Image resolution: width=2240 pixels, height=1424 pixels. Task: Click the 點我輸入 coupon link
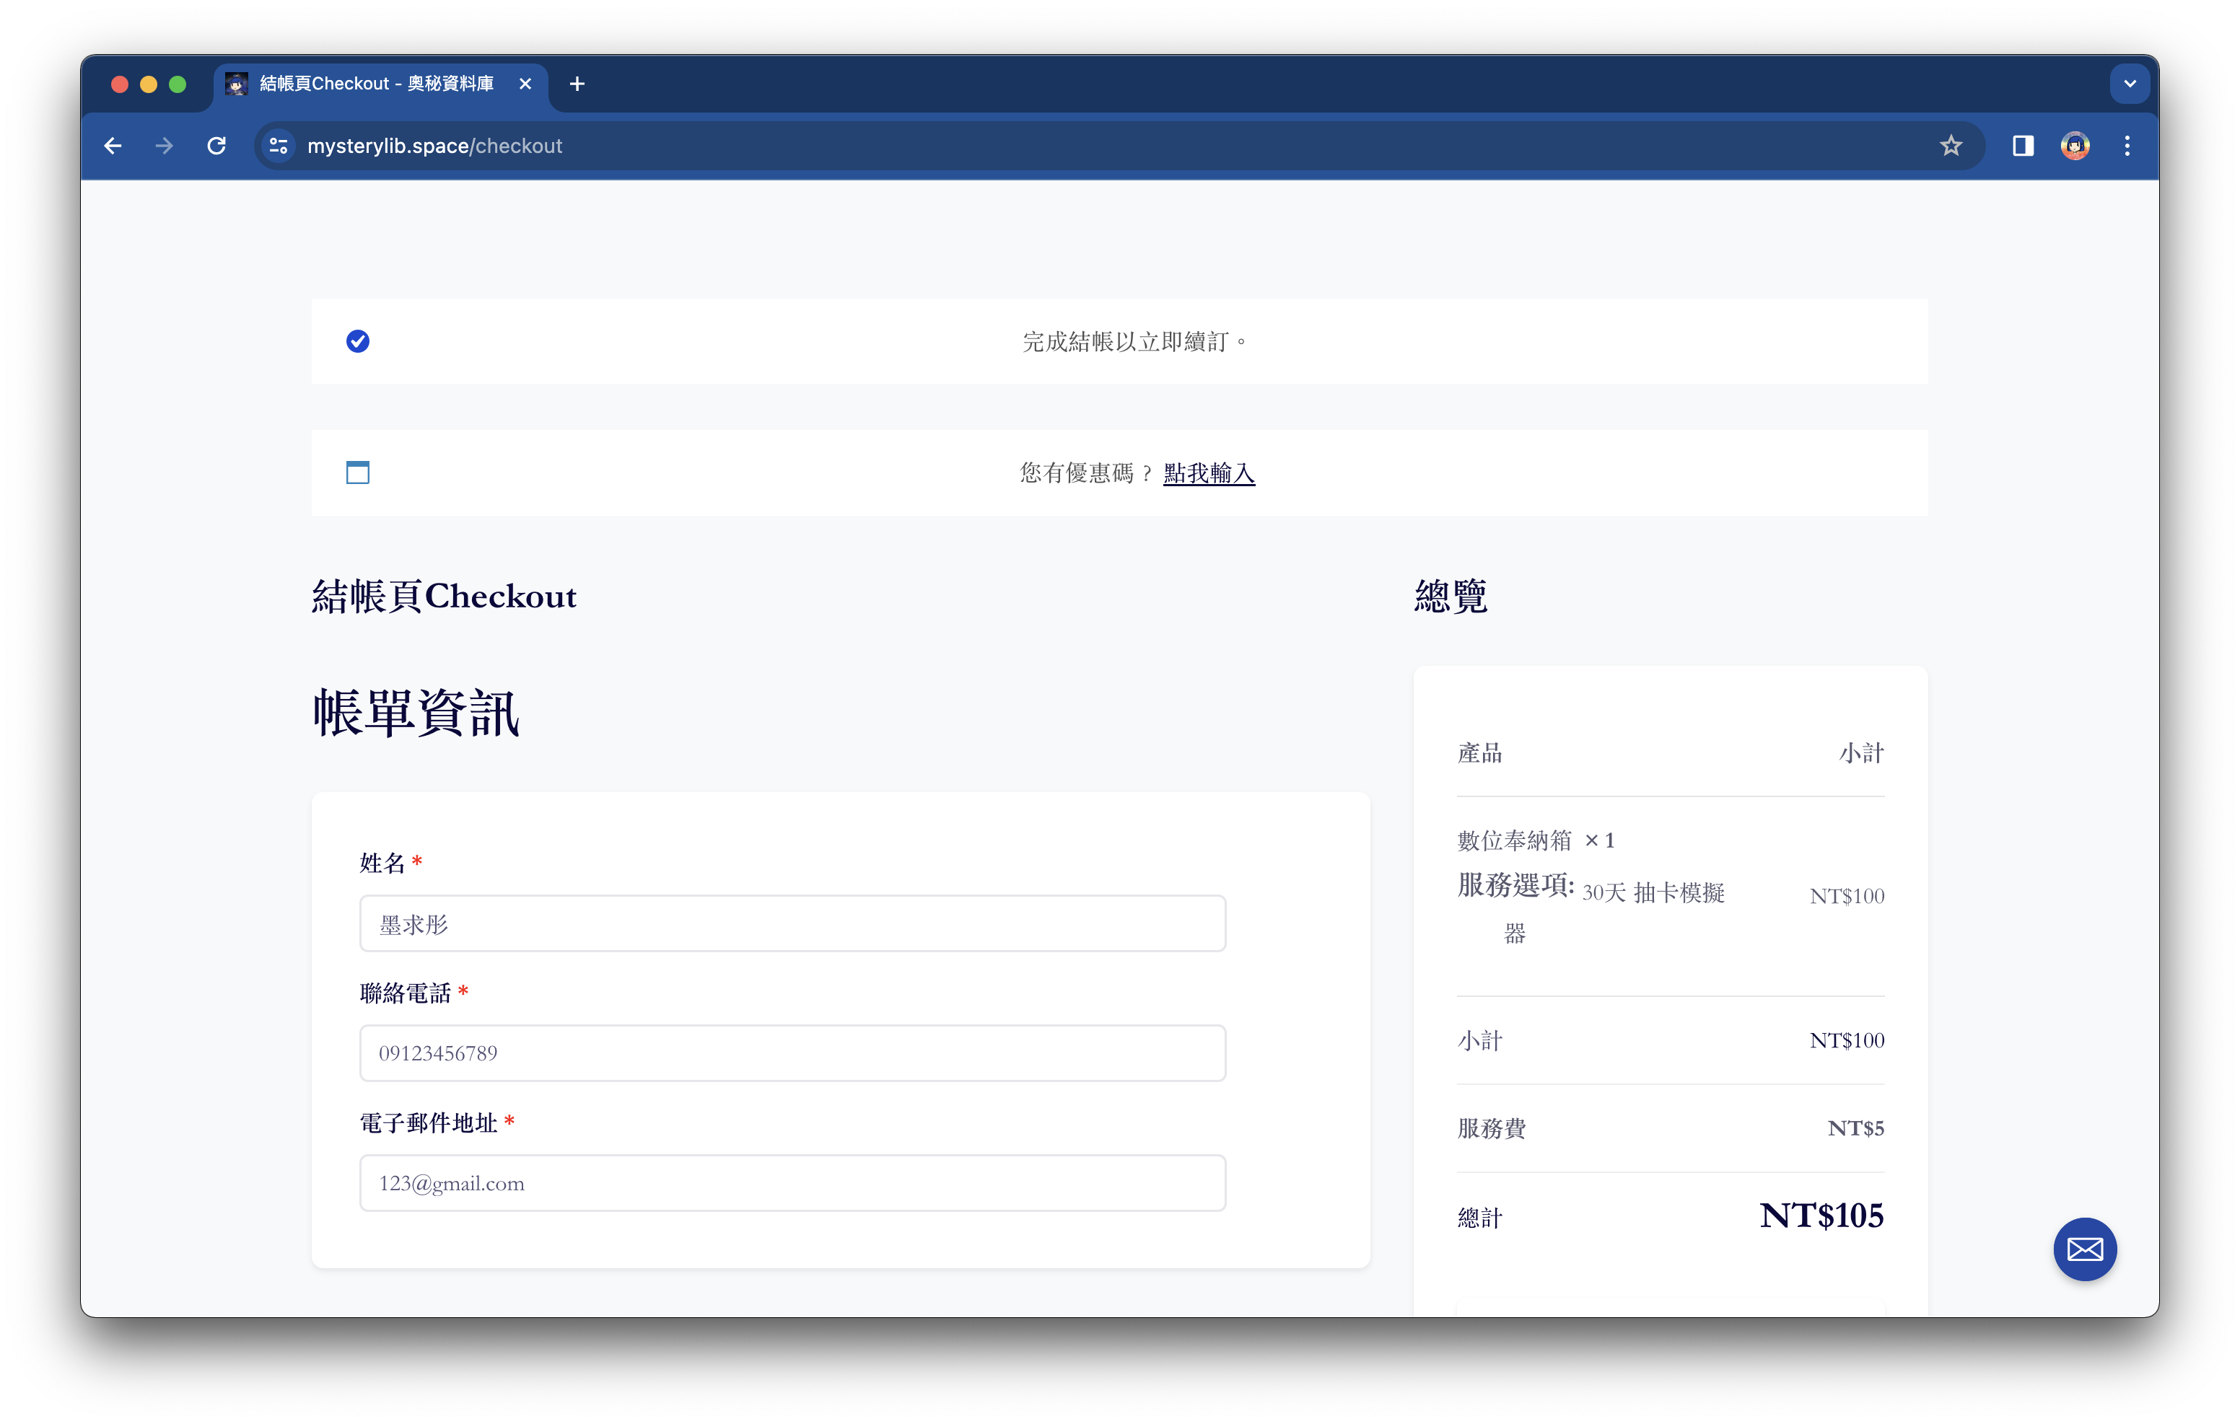[x=1208, y=473]
